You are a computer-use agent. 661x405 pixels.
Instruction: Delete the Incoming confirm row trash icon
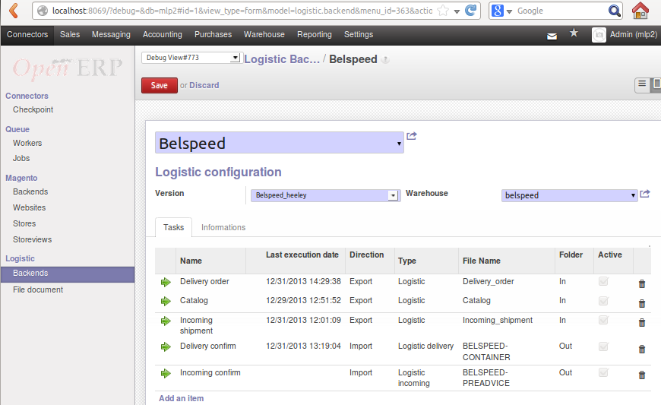pyautogui.click(x=641, y=375)
